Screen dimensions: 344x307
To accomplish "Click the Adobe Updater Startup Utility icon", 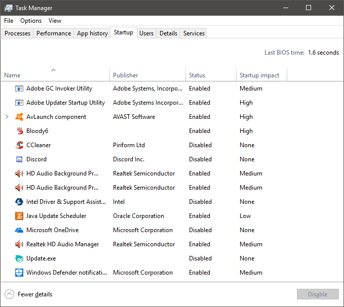I will (19, 103).
